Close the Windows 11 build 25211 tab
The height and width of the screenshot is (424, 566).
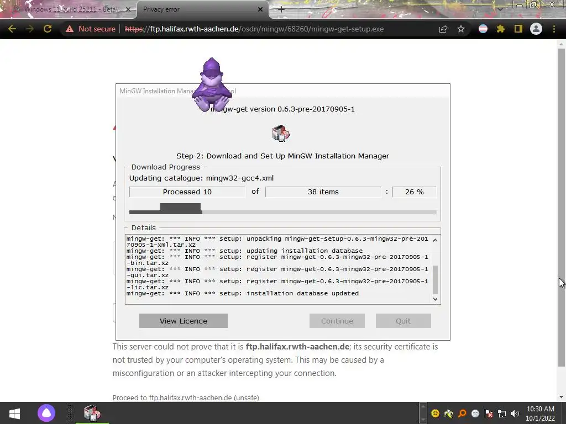pyautogui.click(x=128, y=9)
